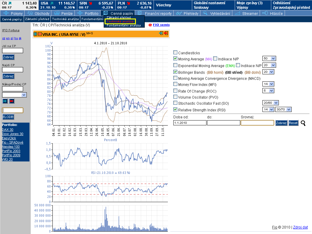Screen dimensions: 312x234
Task: Select Fundamentální analýza in Cenné papíry dropdown menu
Action: [123, 25]
